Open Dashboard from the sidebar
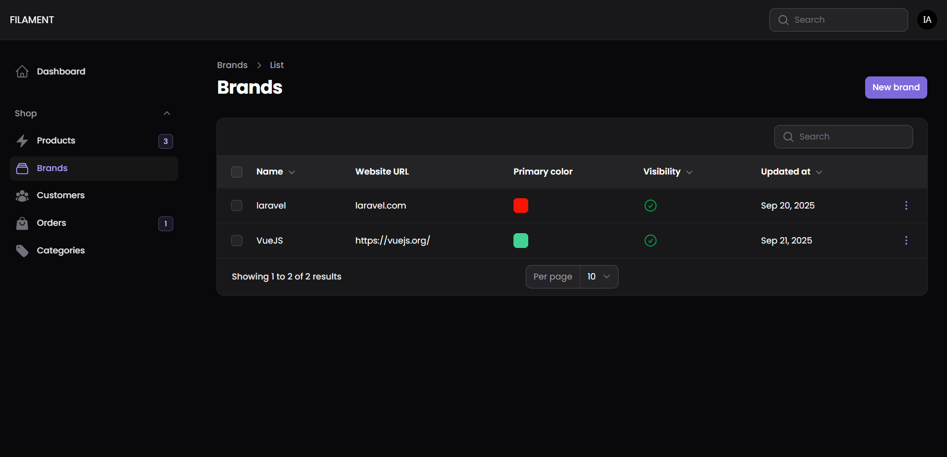Screen dimensions: 947x457 coord(94,71)
